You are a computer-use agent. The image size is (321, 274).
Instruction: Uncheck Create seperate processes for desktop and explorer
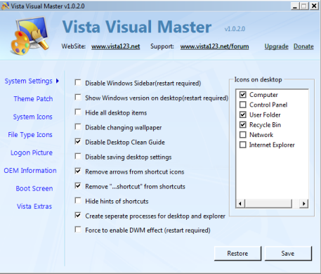[x=78, y=215]
